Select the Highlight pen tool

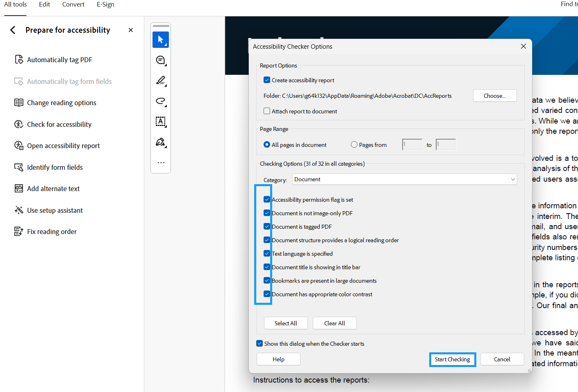click(x=161, y=81)
